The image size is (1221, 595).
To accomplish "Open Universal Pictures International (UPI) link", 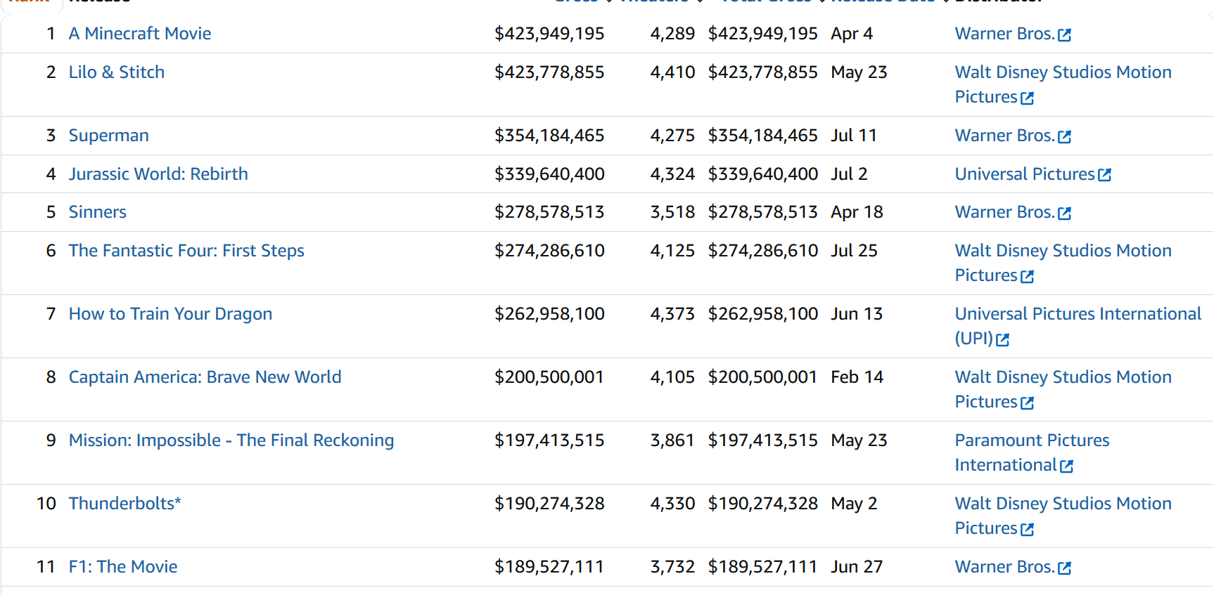I will pyautogui.click(x=1078, y=326).
